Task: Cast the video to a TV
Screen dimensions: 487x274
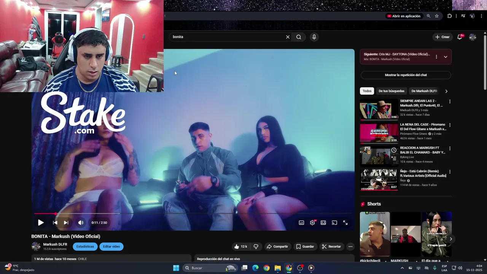Action: [x=334, y=223]
